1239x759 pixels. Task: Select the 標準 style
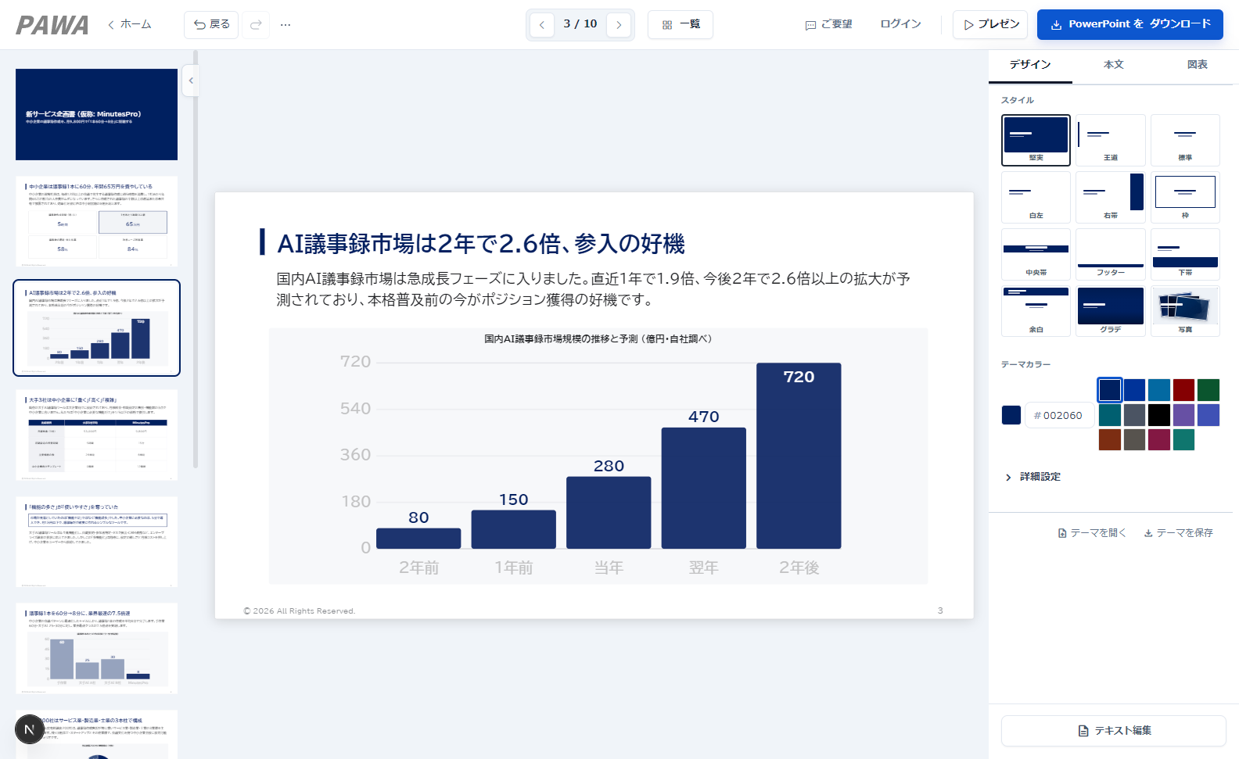pyautogui.click(x=1185, y=140)
